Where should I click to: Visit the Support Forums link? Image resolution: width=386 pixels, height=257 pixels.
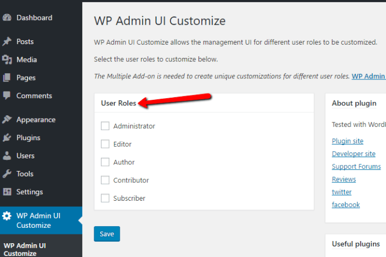tap(356, 167)
